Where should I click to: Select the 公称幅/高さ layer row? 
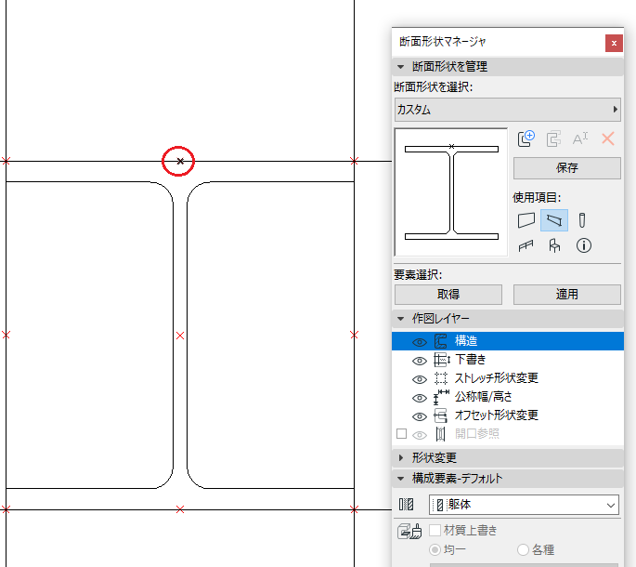(508, 397)
